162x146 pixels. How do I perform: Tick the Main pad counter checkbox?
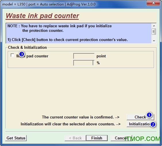tap(12, 55)
